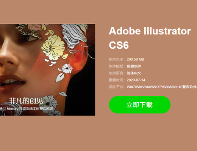Open the Illustrator CS6 splash image
197x151 pixels.
point(47,70)
